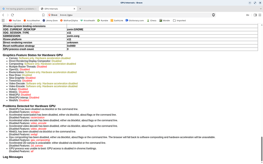
Task: Open the KnoxHealth bookmark
Action: (88, 21)
